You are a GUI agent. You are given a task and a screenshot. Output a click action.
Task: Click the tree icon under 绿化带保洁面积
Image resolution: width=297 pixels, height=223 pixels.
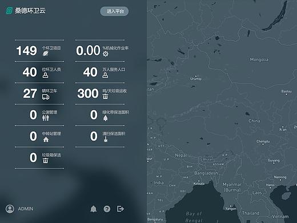point(105,118)
